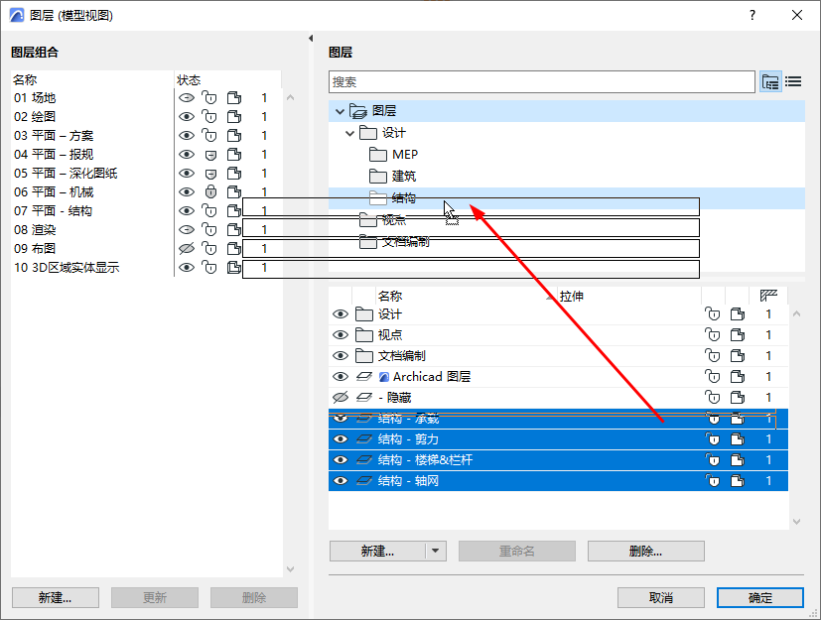Toggle eye visibility for 01 场地 combination
Screen dimensions: 821x620
point(187,98)
